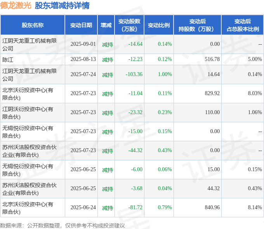This screenshot has width=264, height=229.
Task: Click share change value -81.72
Action: point(135,208)
